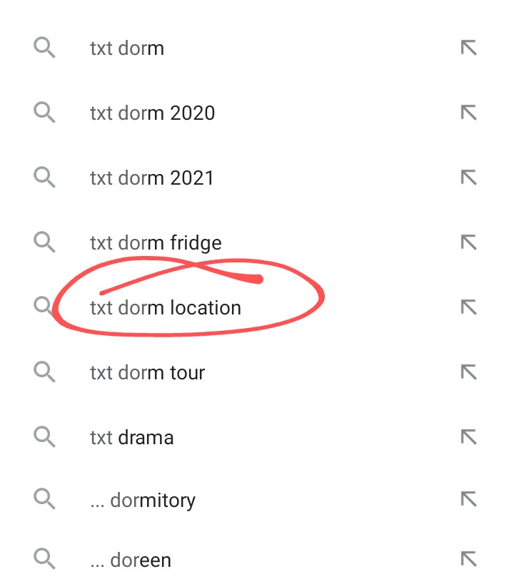Image resolution: width=514 pixels, height=579 pixels.
Task: Tap the arrow icon beside '... dormitory'
Action: tap(469, 499)
